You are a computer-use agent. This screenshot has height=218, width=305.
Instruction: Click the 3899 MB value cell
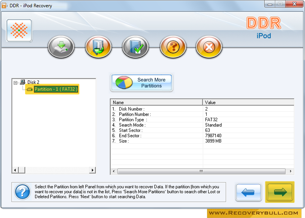(213, 141)
